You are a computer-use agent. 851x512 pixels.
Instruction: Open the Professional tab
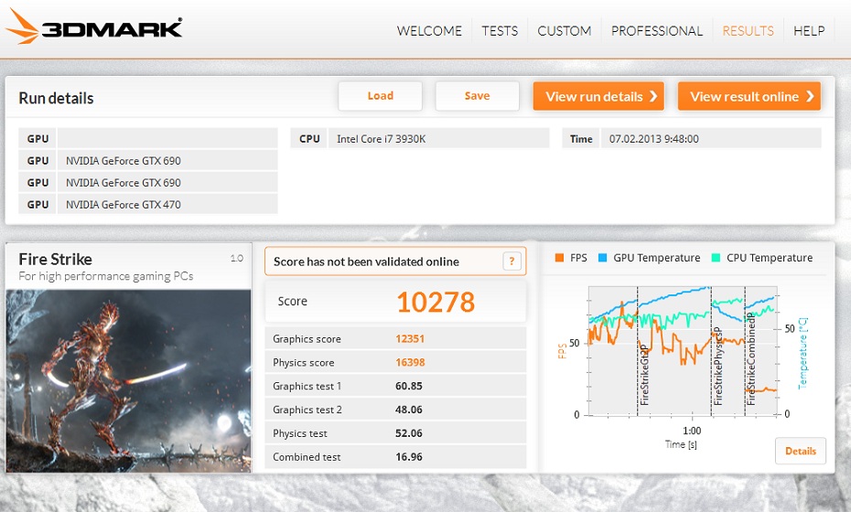point(656,31)
